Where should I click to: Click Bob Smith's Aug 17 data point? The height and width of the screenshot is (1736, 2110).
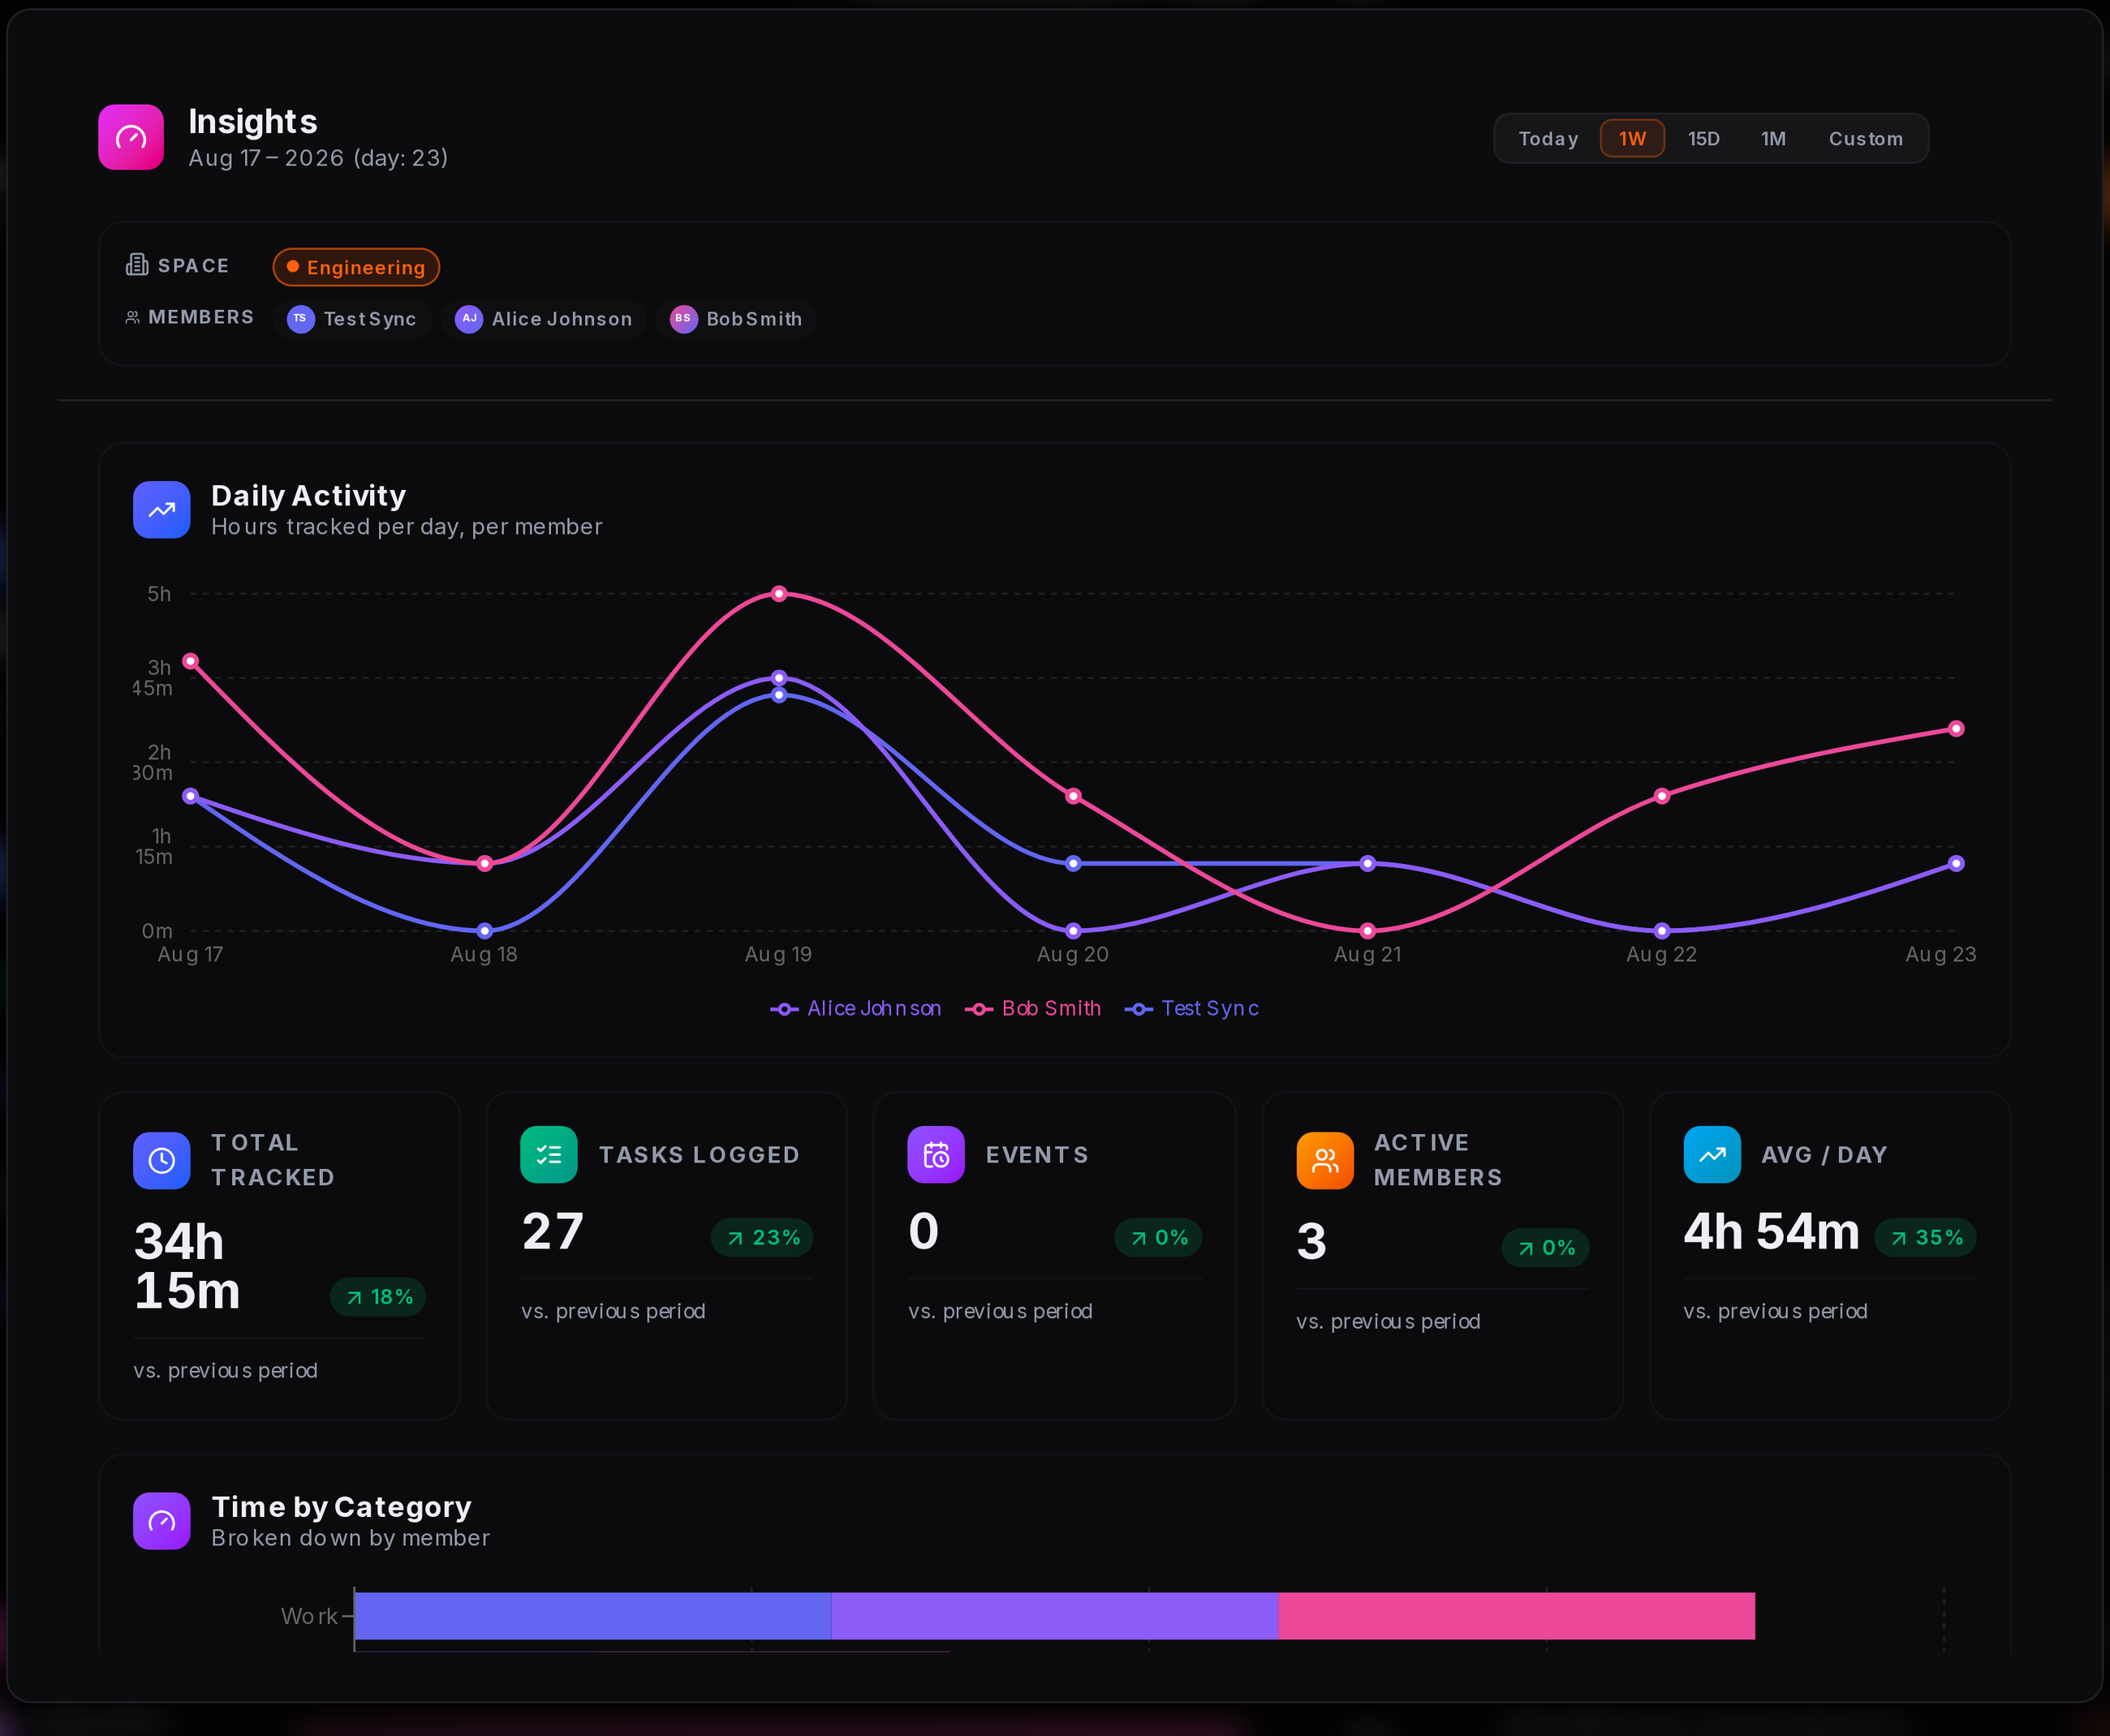pos(191,661)
